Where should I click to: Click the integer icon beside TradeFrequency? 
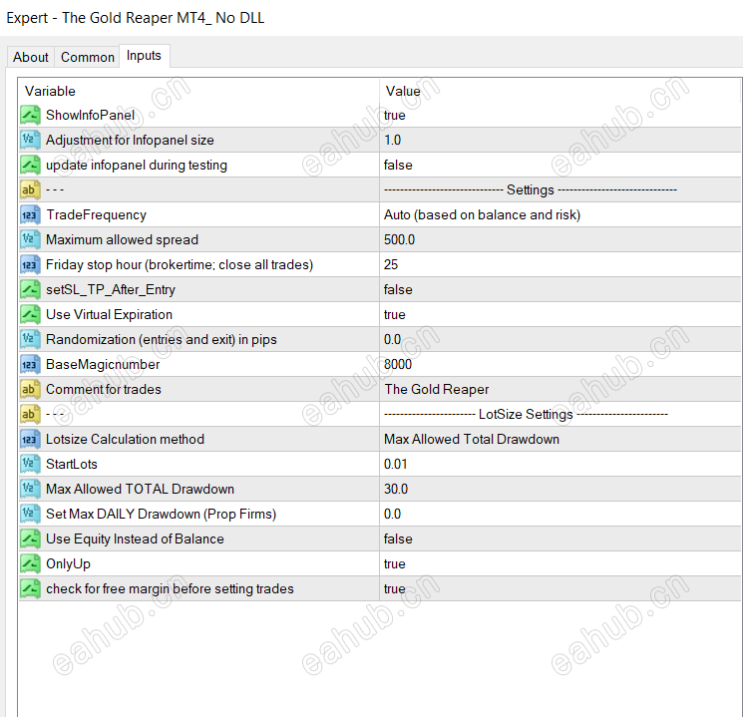point(30,215)
